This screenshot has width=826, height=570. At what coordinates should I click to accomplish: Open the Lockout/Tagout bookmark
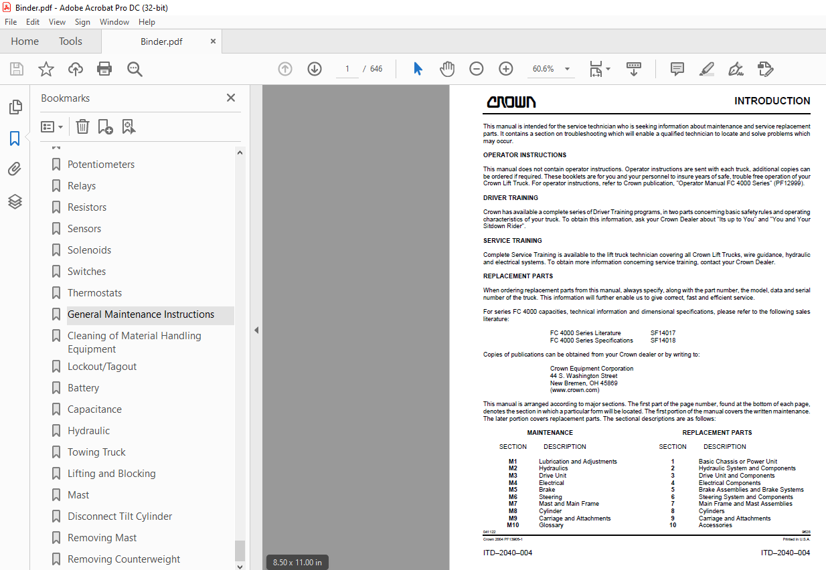[x=102, y=367]
